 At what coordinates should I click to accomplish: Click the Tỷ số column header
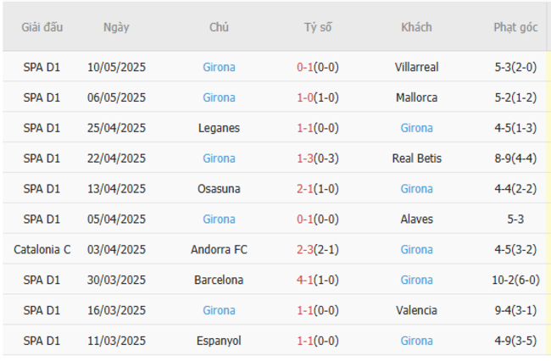click(318, 27)
